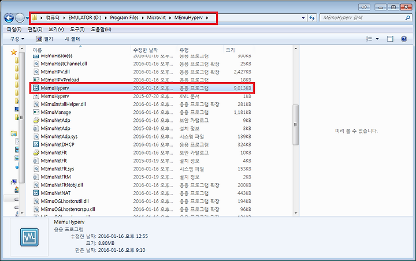The width and height of the screenshot is (416, 261).
Task: Click the 1,181KB size cell
Action: point(242,112)
